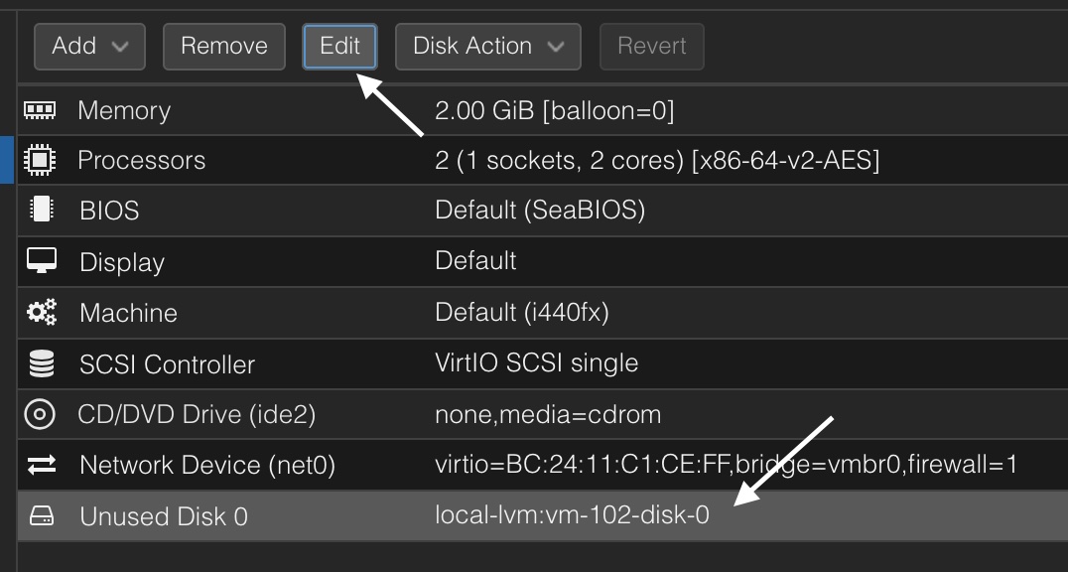
Task: Select the Unused Disk 0 row
Action: 543,515
